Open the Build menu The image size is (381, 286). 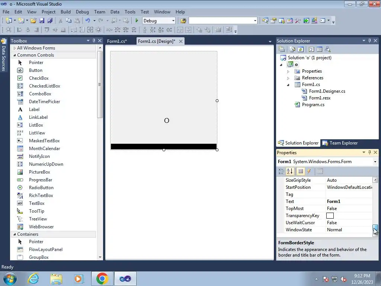click(x=65, y=12)
